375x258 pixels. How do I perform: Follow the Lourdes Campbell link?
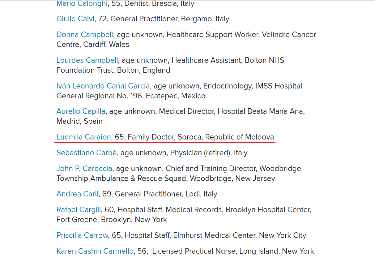tap(87, 60)
